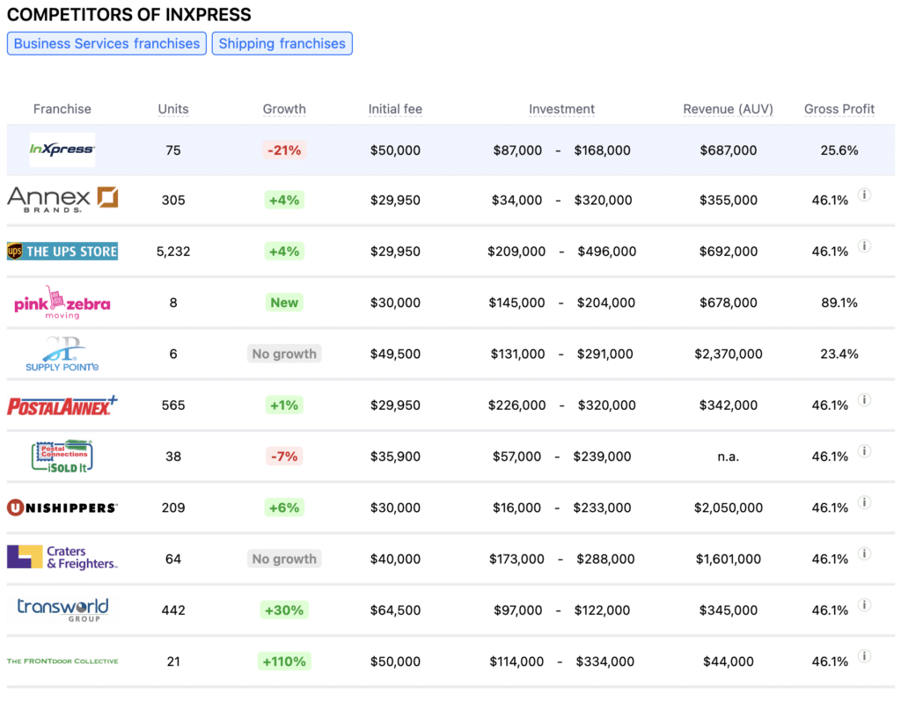
Task: Click the +1% growth badge for PostalAnnex+
Action: 284,405
